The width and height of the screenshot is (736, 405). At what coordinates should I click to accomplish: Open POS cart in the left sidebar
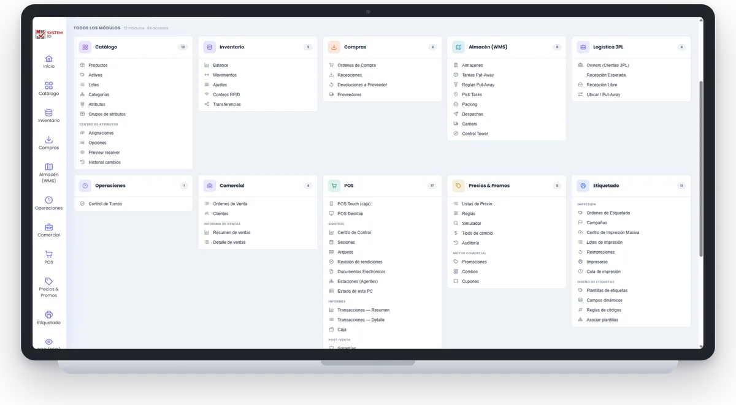click(x=48, y=257)
